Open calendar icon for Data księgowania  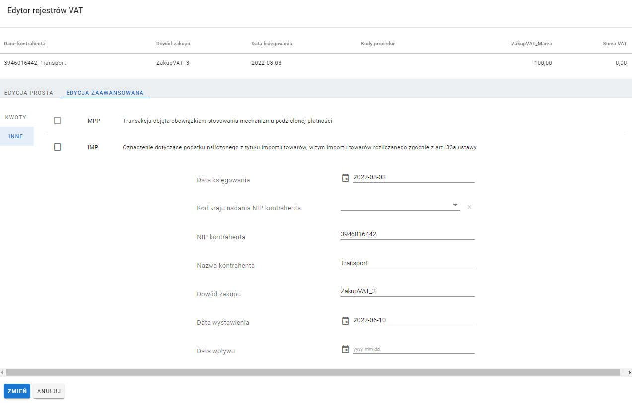[346, 178]
